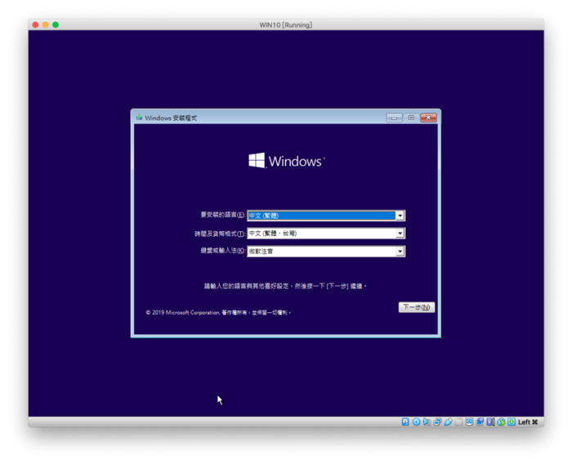Click the Left ⌘ host key indicator
Image resolution: width=572 pixels, height=464 pixels.
point(528,422)
